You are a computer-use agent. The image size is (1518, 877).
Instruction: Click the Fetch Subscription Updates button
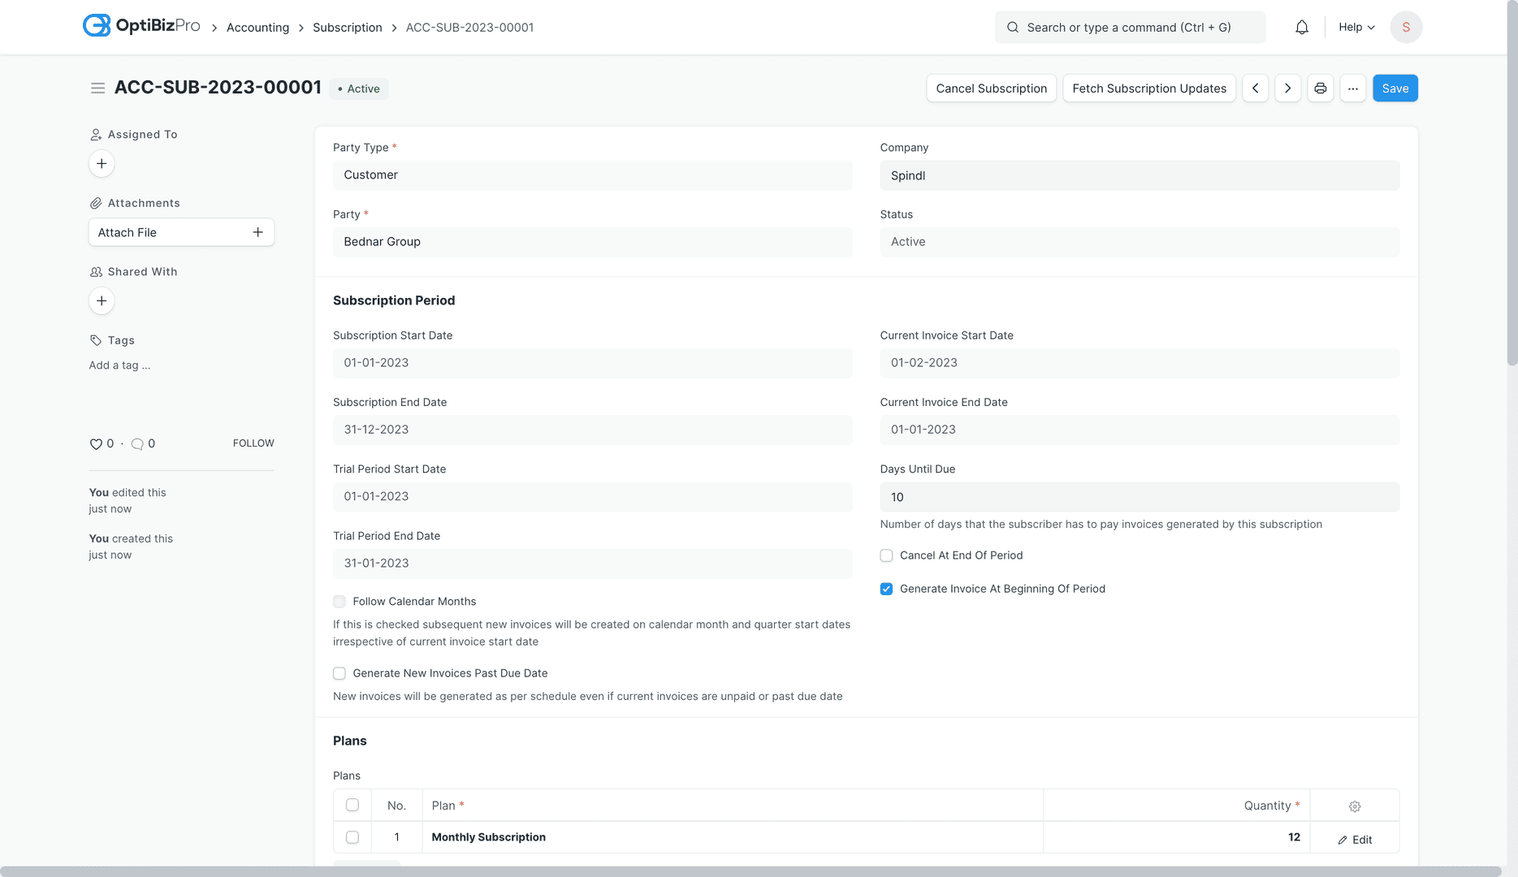click(1148, 88)
